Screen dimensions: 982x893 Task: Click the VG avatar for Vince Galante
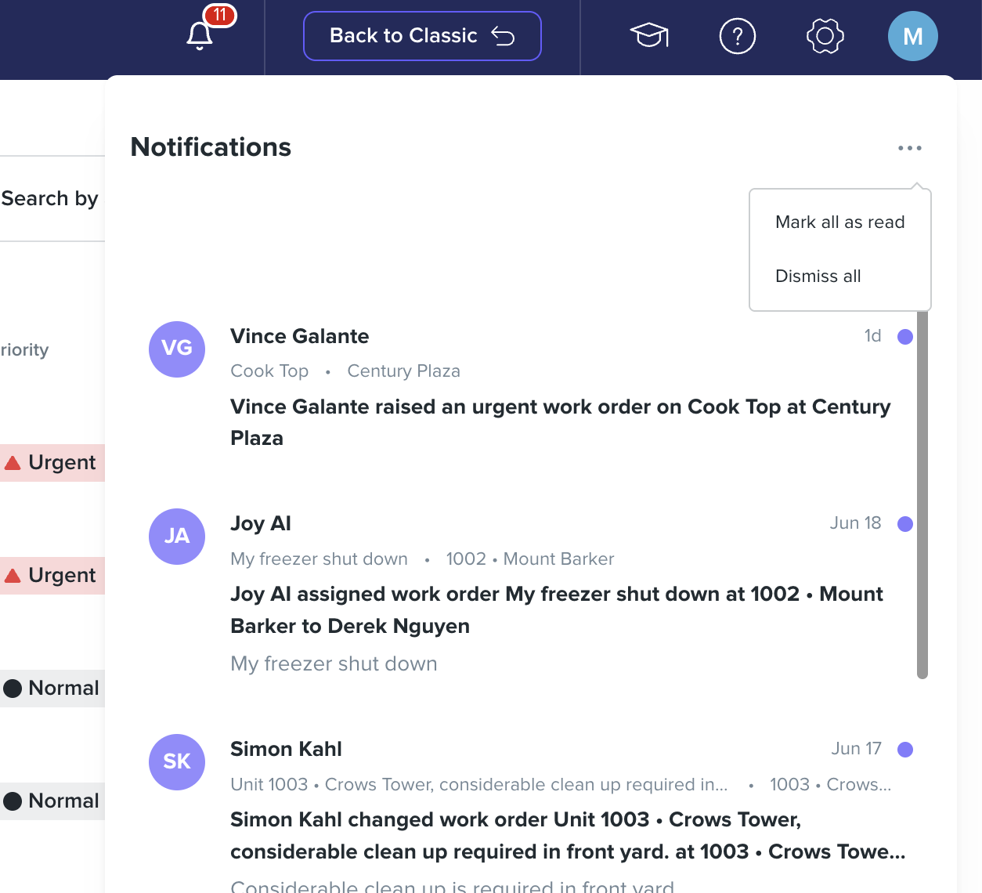[177, 349]
